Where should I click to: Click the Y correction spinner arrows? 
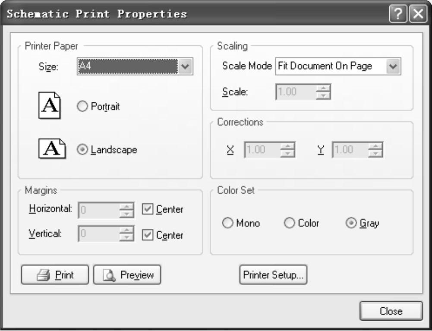click(375, 150)
